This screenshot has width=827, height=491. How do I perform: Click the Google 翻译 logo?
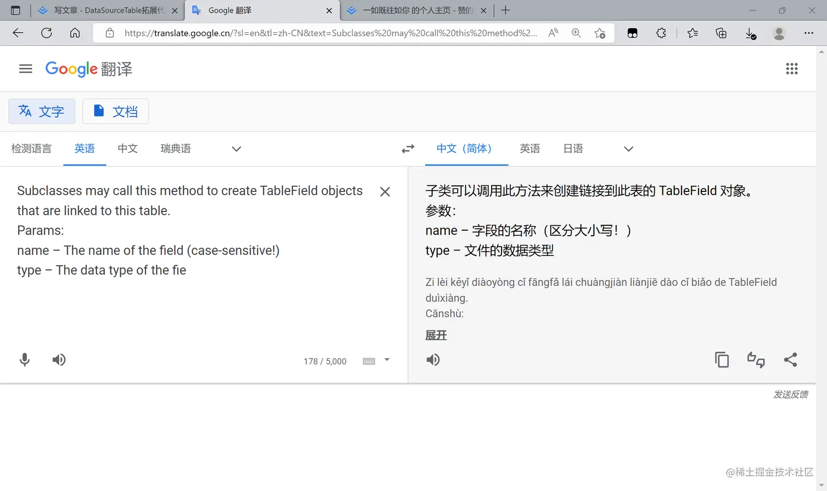click(x=89, y=69)
